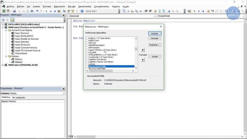Click the Toggle Breakpoint hand icon in the Edit toolbar
Screen dimensions: 247x139
pyautogui.click(x=155, y=11)
